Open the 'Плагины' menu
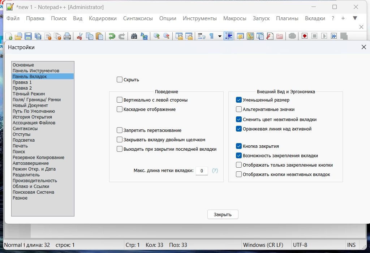 coord(287,18)
